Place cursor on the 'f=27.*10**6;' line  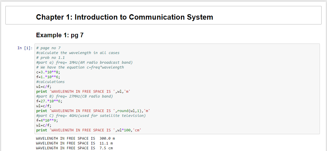click(49, 101)
